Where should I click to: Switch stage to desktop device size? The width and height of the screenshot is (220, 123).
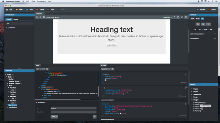[x=186, y=17]
